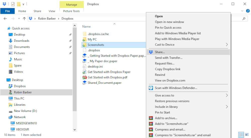Open the File tab
251x138 pixels.
tap(8, 11)
